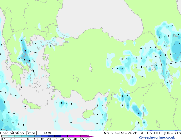The height and width of the screenshot is (140, 181).
Task: Click the 'Precipitation [mm]' legend title
Action: (x=19, y=133)
